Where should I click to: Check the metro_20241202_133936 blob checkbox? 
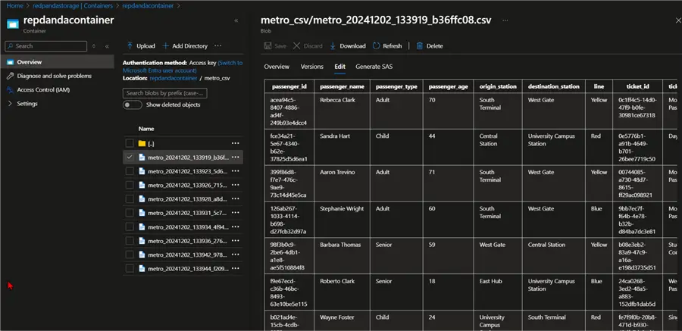(130, 241)
